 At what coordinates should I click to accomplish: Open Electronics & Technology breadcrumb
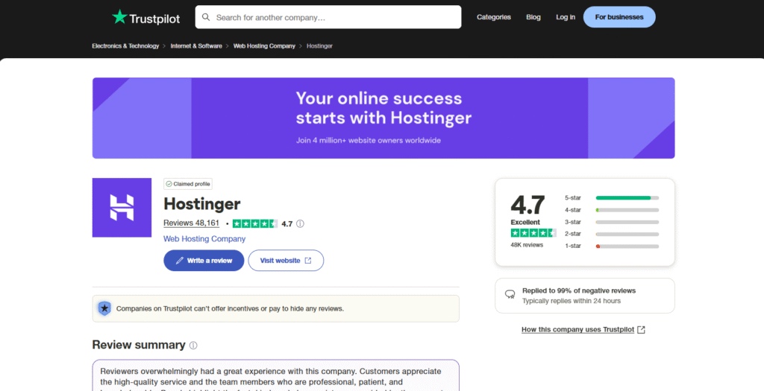point(125,46)
